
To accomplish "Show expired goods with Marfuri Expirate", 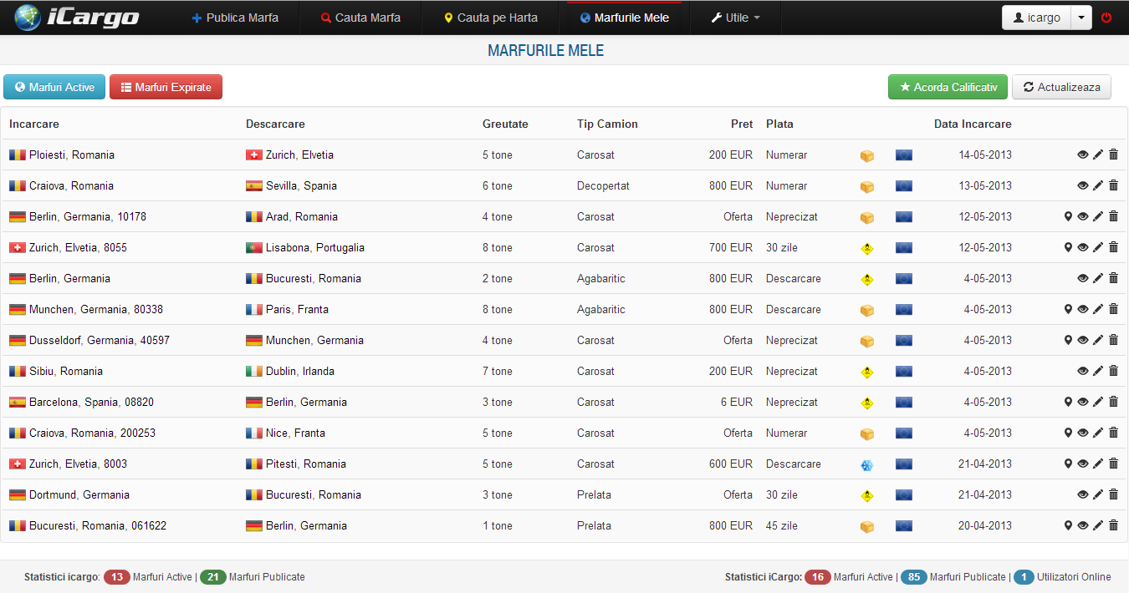I will pyautogui.click(x=166, y=87).
